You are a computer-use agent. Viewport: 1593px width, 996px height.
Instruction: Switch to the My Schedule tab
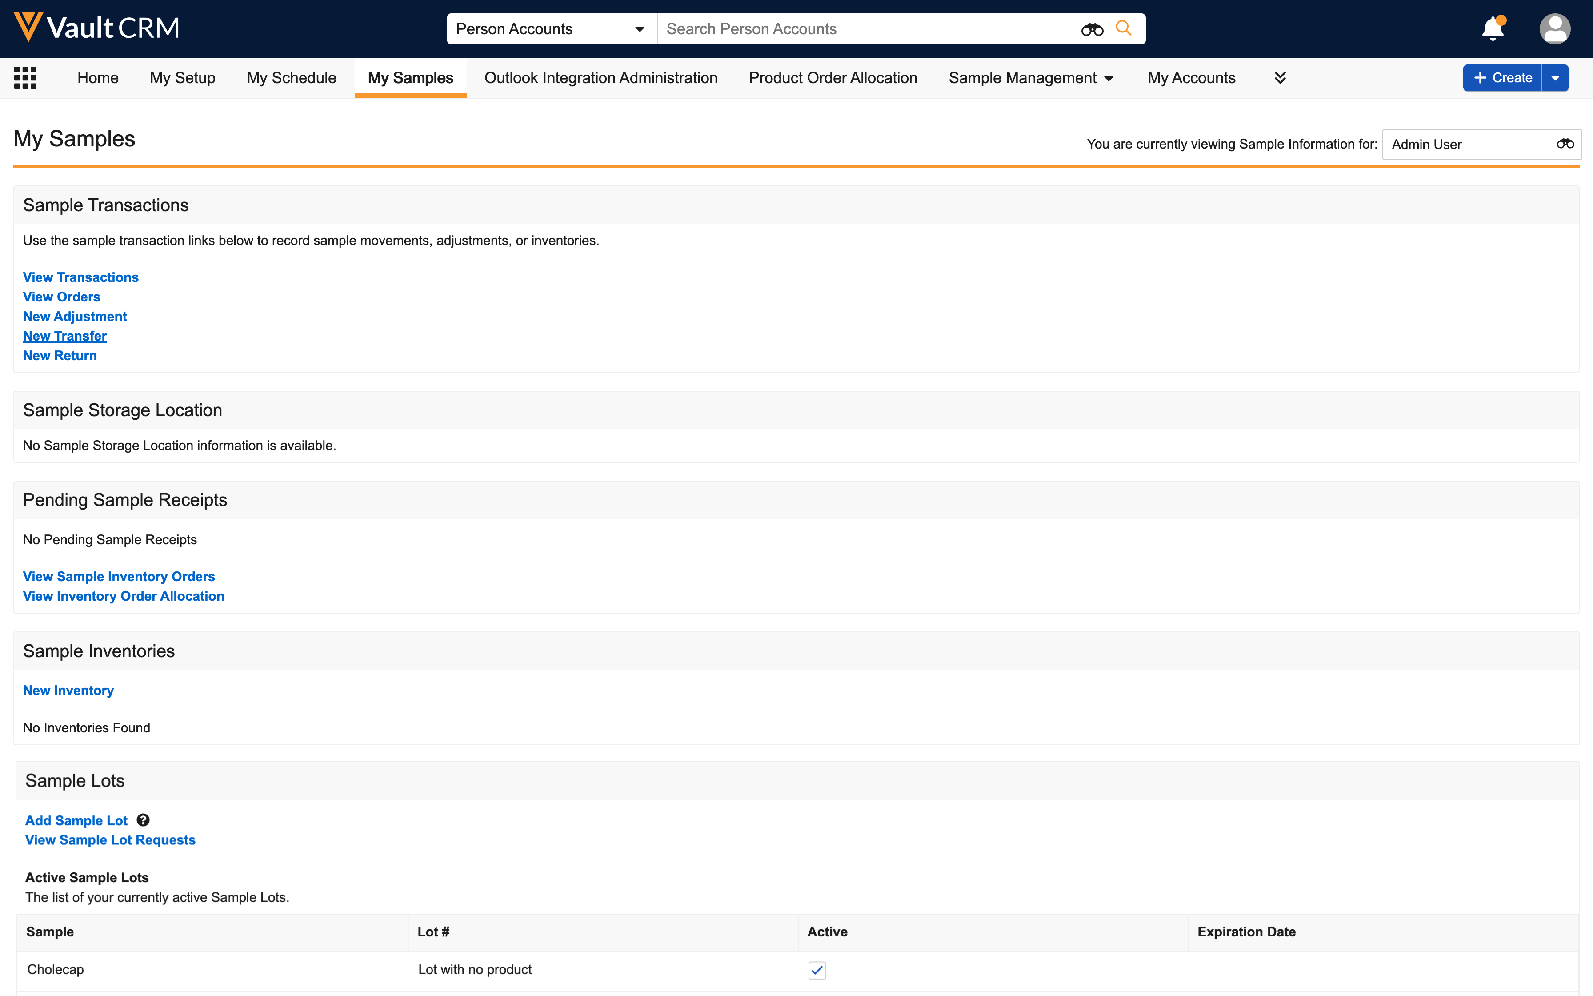[x=291, y=78]
